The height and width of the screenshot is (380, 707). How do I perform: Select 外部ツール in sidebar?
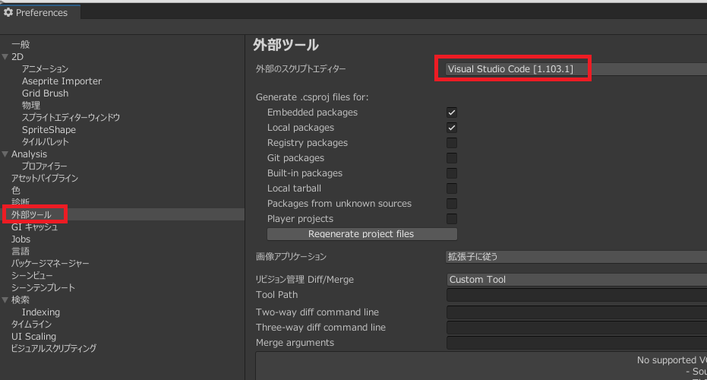31,215
